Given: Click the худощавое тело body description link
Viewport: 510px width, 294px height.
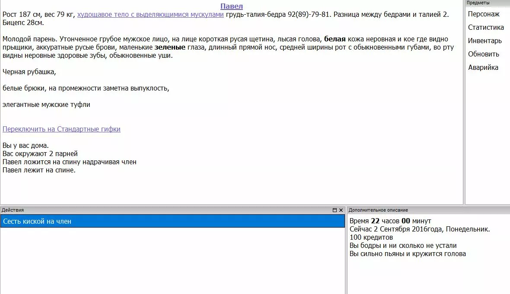Looking at the screenshot, I should click(150, 14).
